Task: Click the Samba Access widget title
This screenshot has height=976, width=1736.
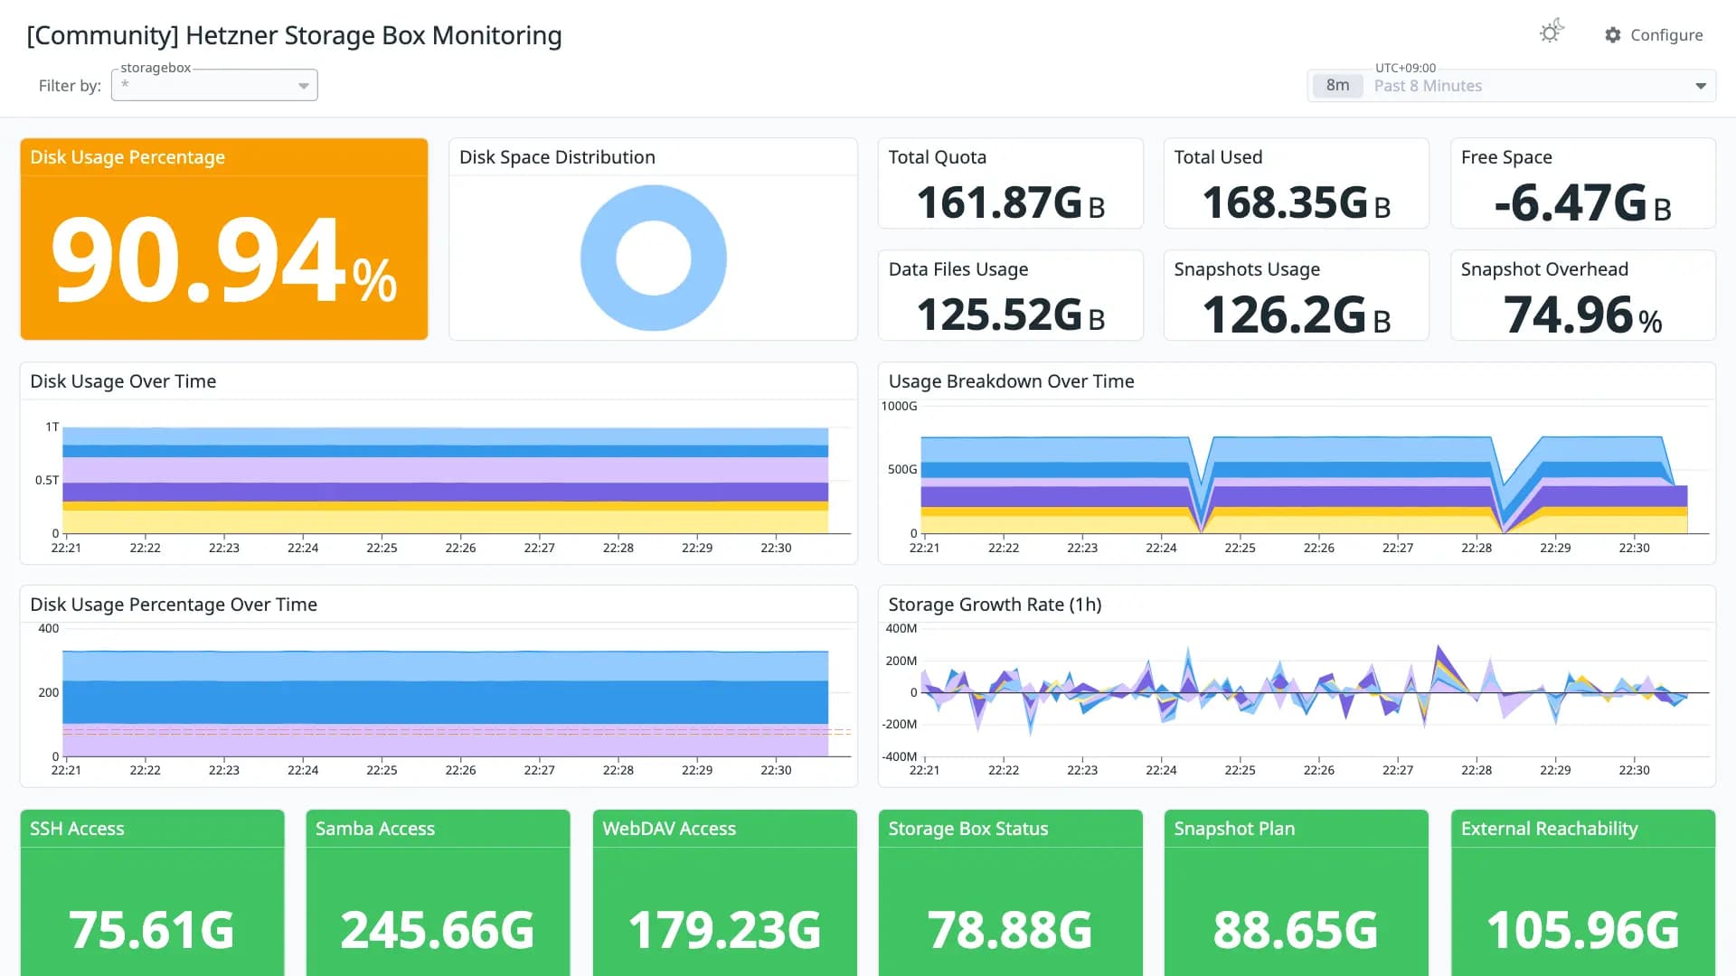Action: 375,829
